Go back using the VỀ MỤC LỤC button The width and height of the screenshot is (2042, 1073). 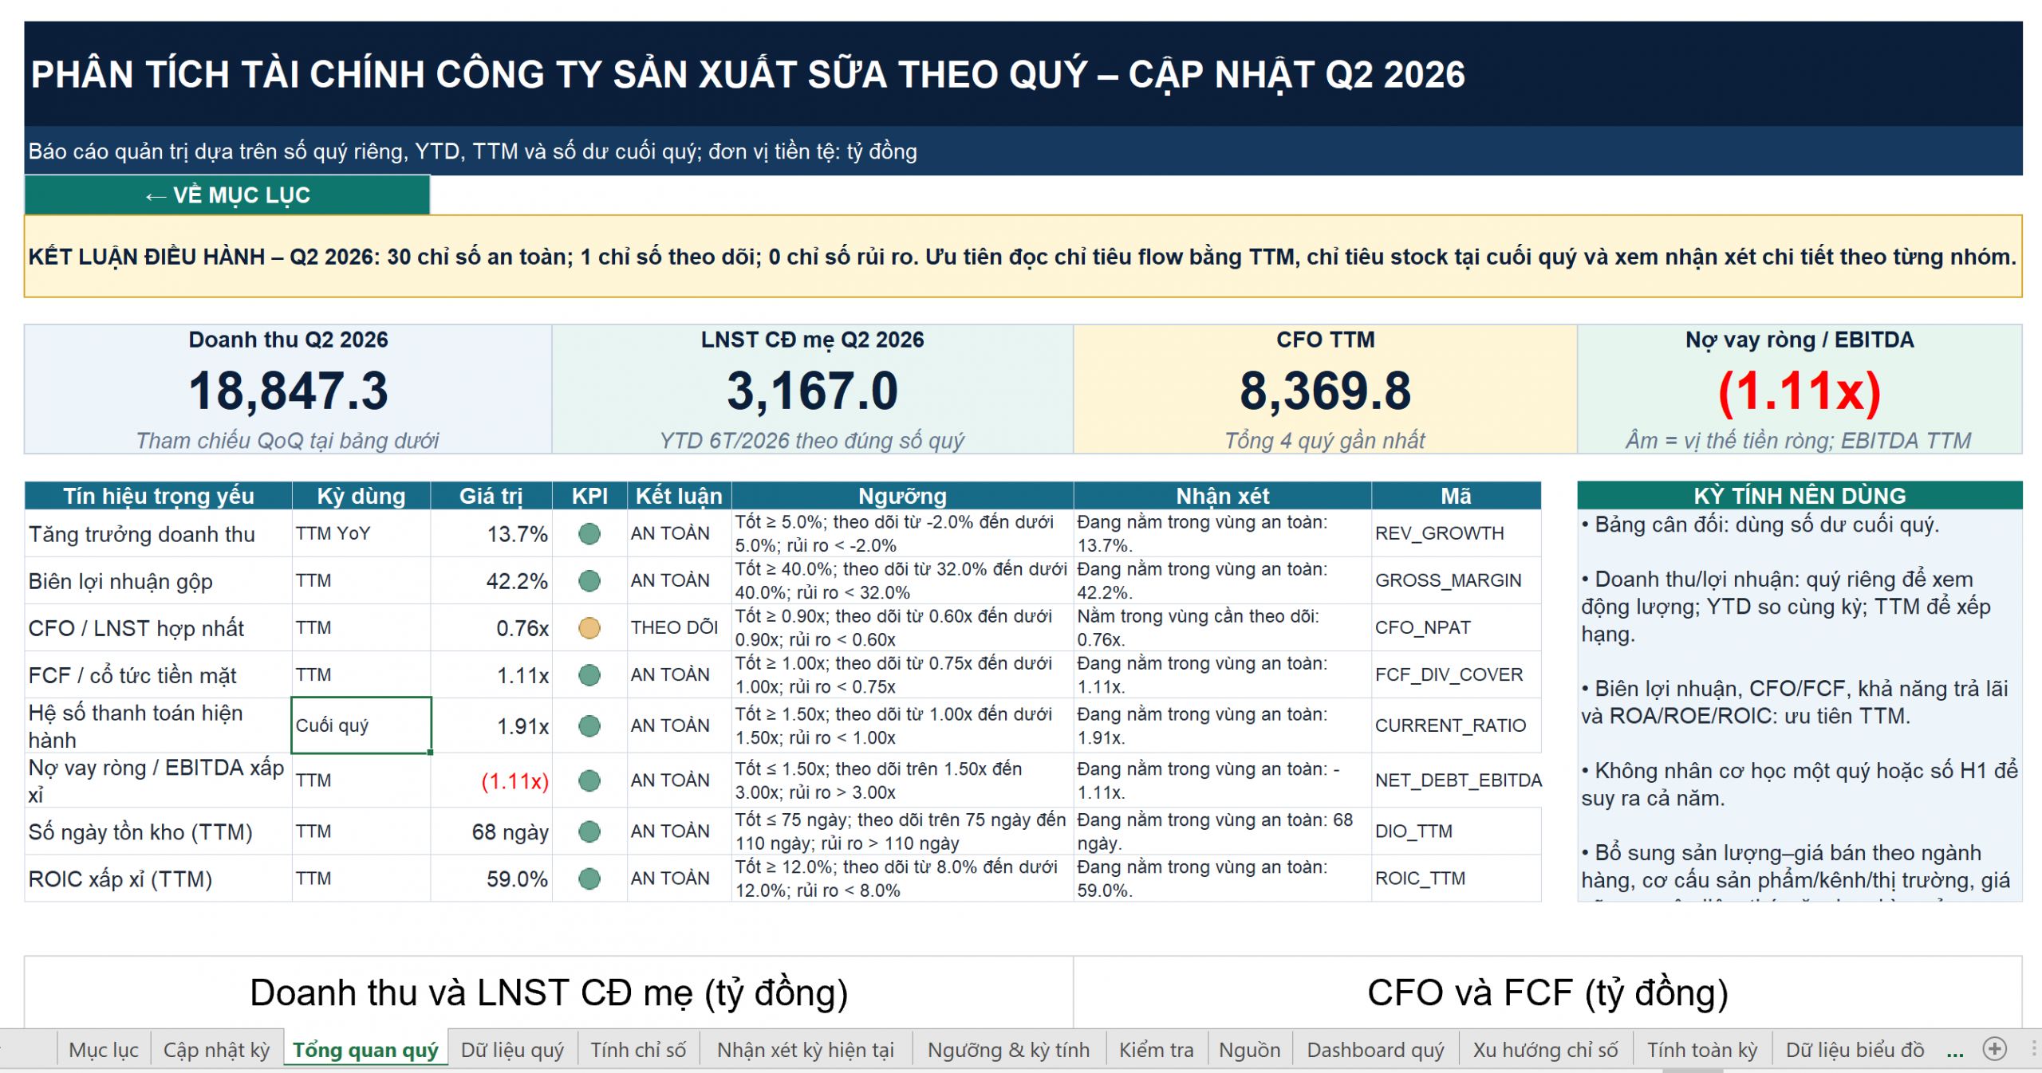tap(227, 195)
